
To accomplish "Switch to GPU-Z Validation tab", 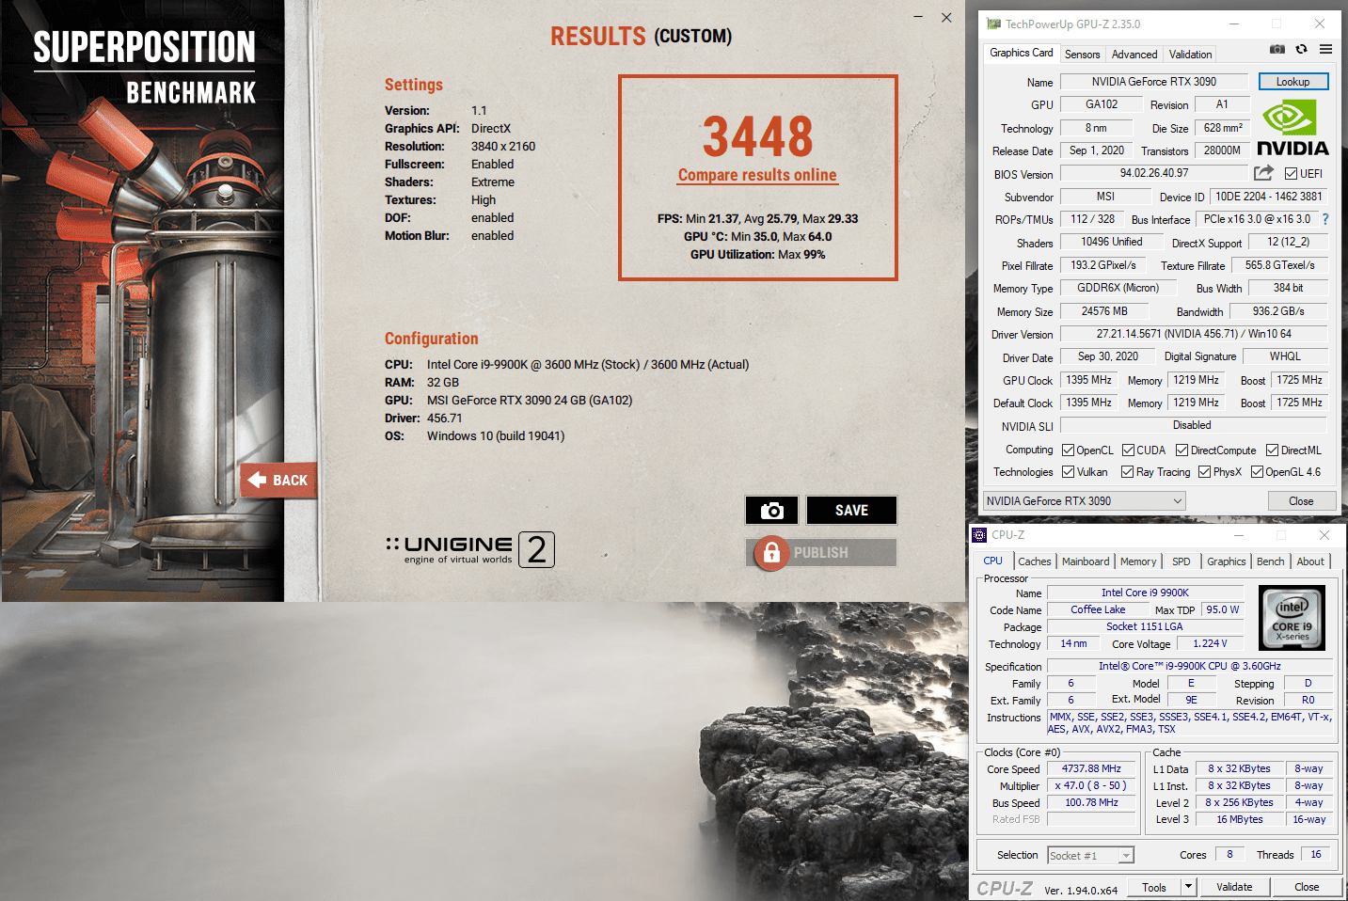I will (1190, 55).
